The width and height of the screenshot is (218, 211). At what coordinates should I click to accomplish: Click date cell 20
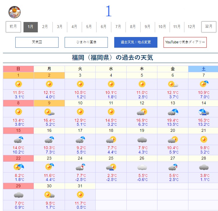click(173, 131)
